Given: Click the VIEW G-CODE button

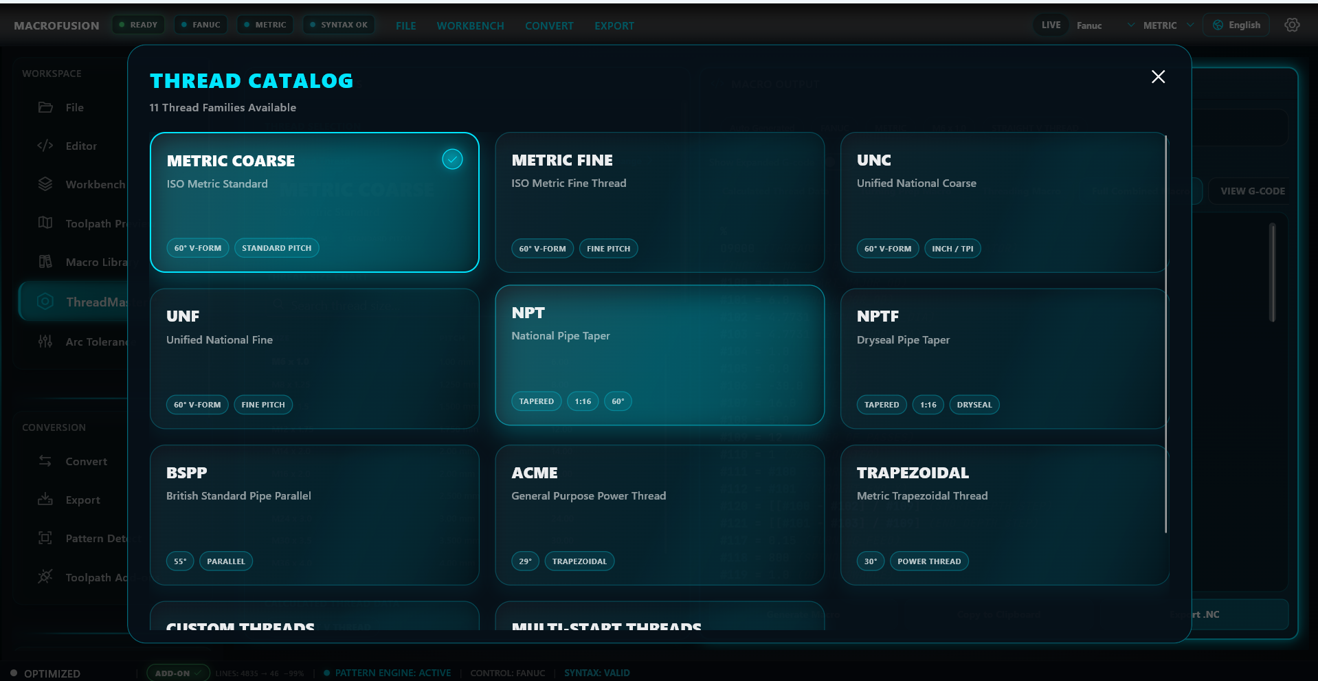Looking at the screenshot, I should coord(1252,191).
